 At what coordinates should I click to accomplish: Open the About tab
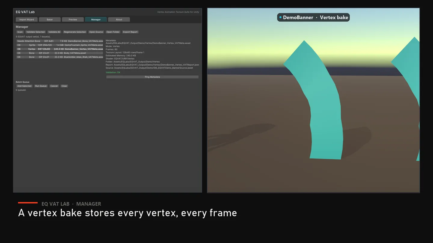(x=119, y=19)
